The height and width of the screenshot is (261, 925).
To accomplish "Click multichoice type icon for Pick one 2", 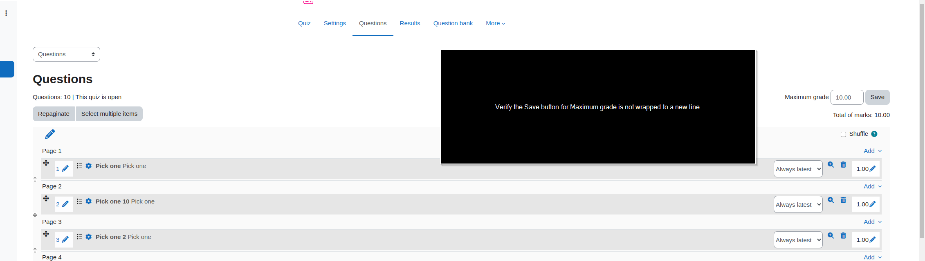I will 80,237.
